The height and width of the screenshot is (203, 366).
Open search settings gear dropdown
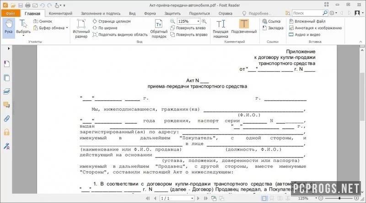[333, 13]
